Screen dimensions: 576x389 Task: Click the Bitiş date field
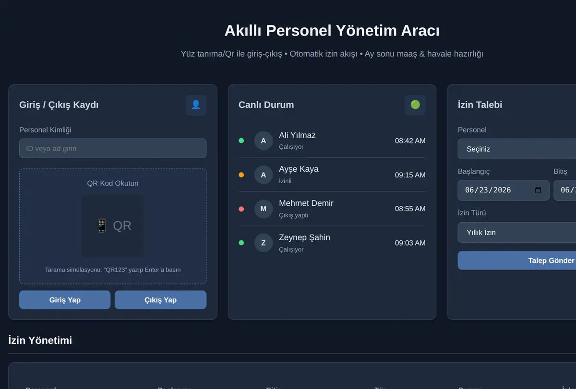[x=565, y=190]
